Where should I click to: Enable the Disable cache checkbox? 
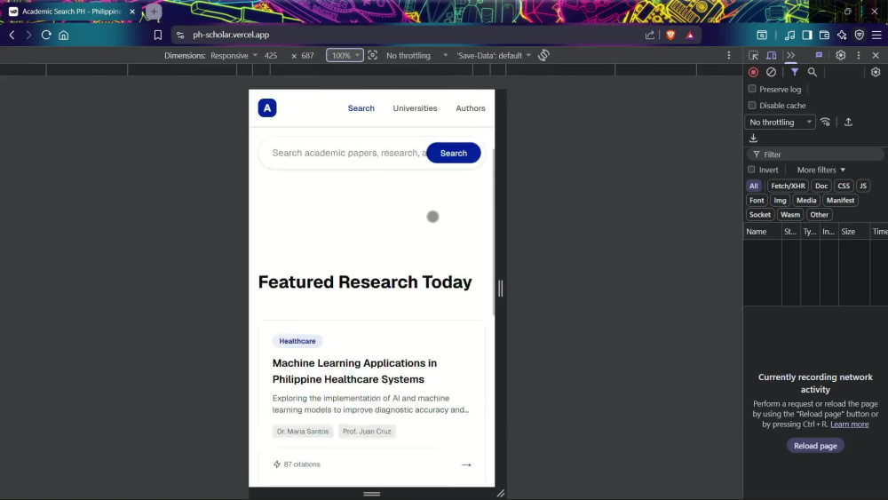tap(752, 106)
